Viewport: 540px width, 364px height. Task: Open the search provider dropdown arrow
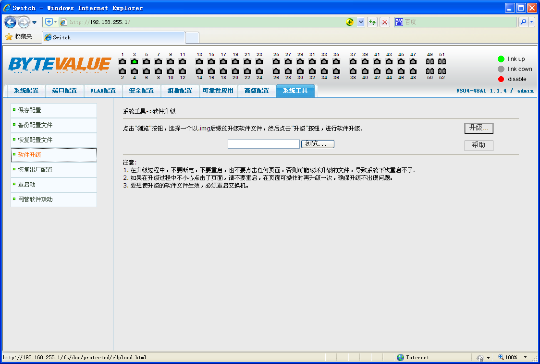532,22
